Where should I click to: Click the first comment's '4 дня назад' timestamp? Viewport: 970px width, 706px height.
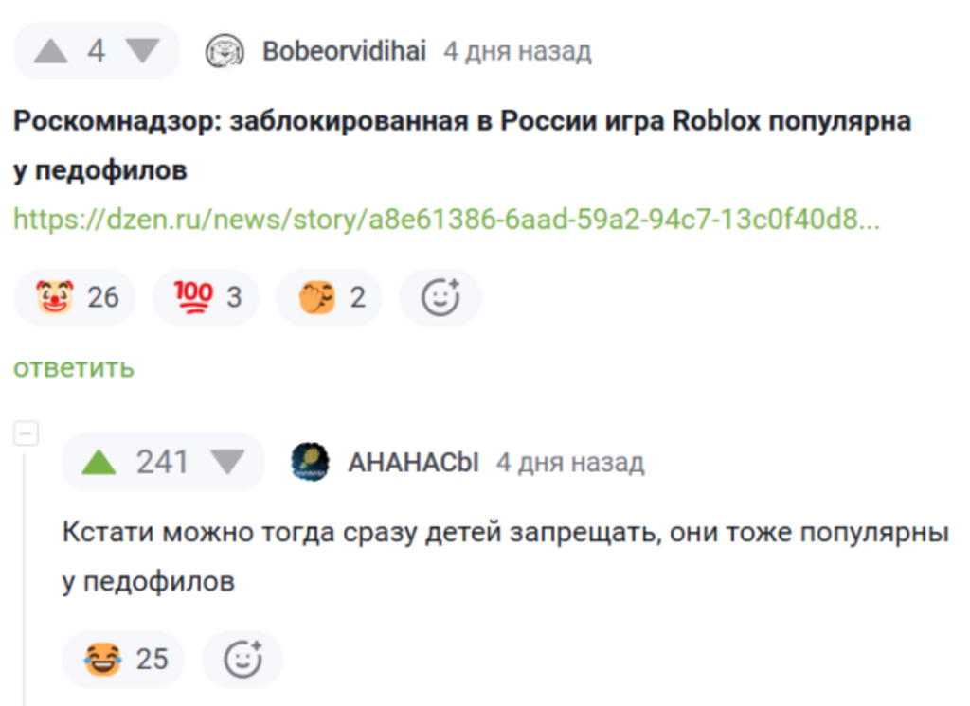point(517,51)
